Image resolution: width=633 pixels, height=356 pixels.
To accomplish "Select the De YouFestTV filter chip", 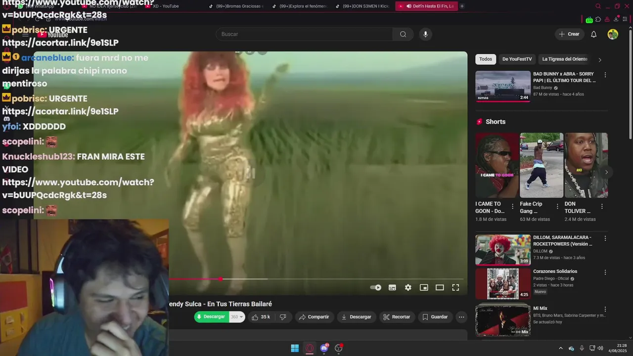I will pos(517,59).
